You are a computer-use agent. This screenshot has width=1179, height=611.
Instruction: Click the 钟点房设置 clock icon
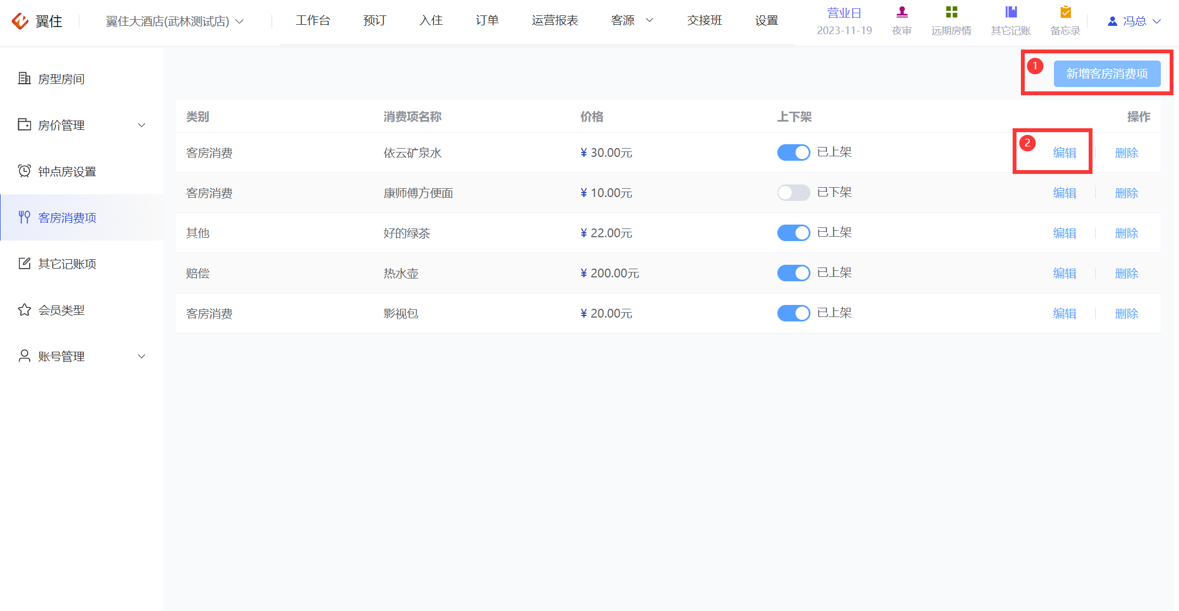[x=24, y=171]
